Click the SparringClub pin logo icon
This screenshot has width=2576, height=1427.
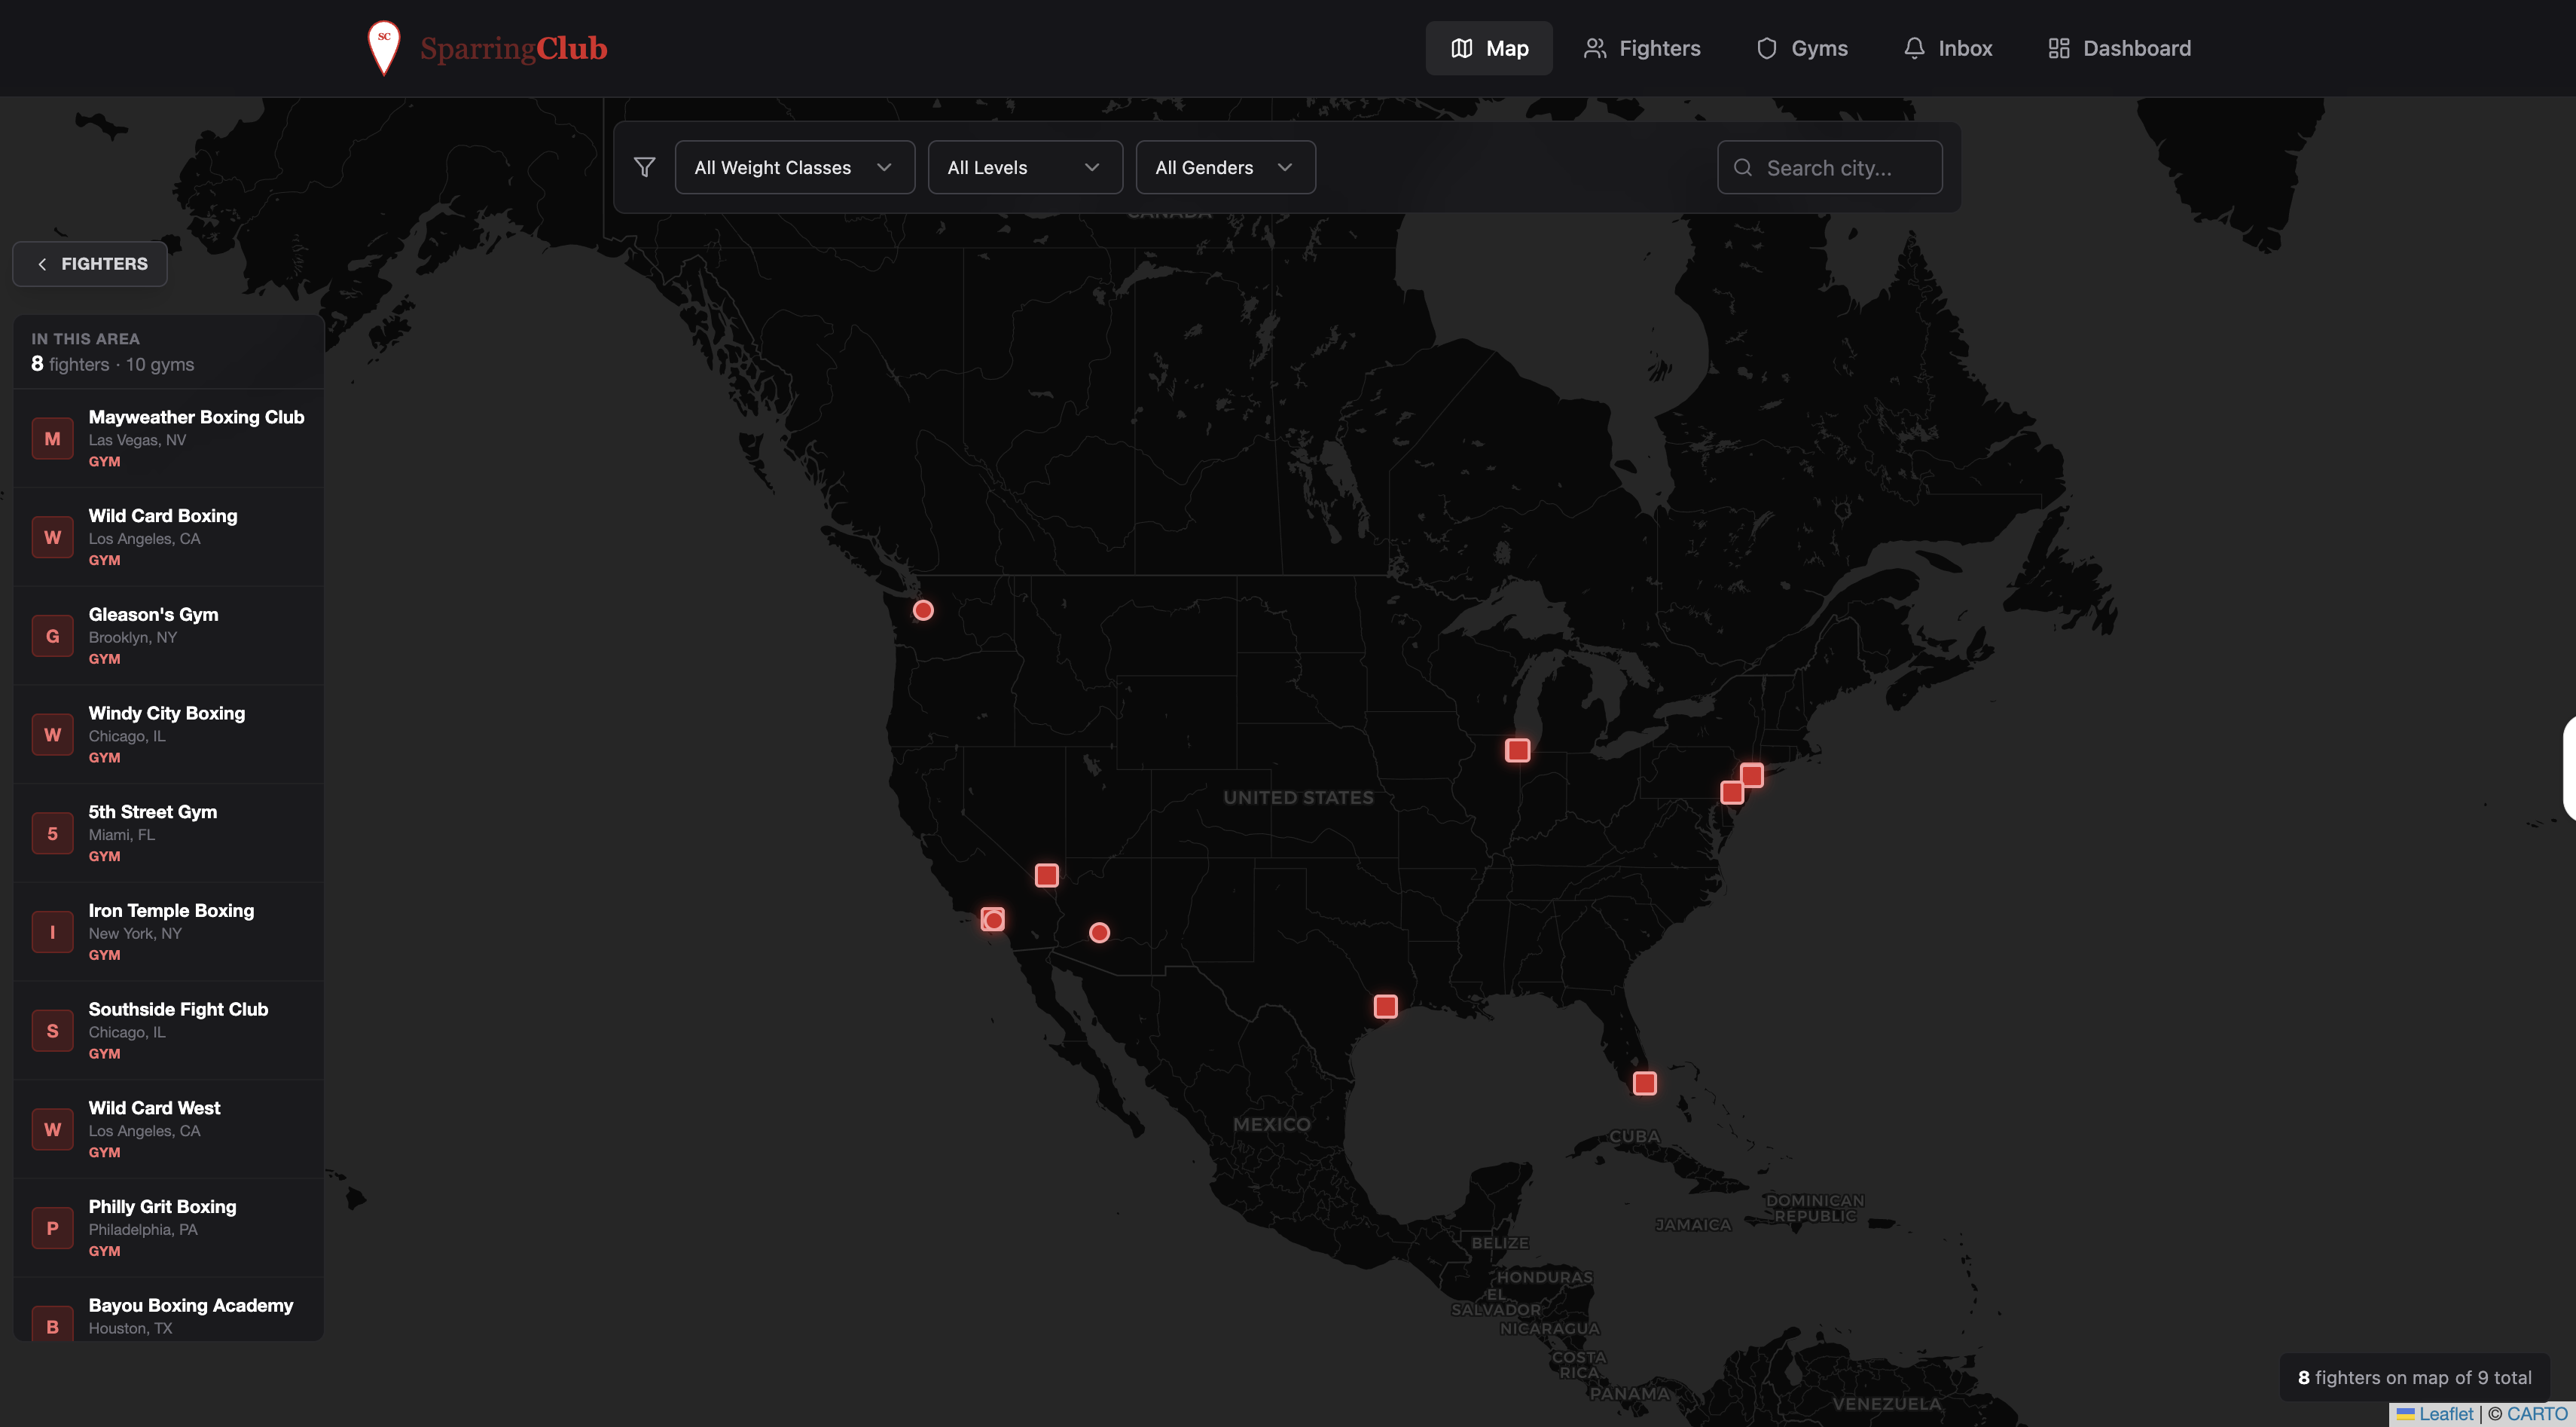tap(384, 47)
